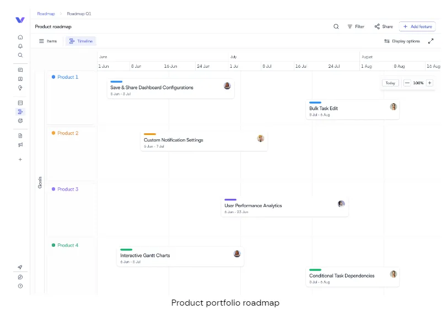Open Conditional Task Dependencies card

353,277
